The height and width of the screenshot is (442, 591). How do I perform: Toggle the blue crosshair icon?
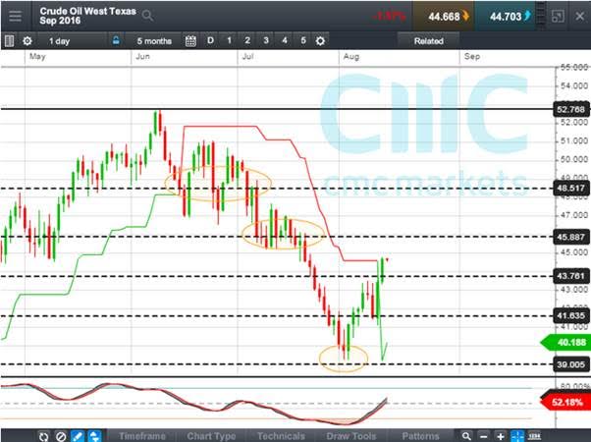point(517,436)
